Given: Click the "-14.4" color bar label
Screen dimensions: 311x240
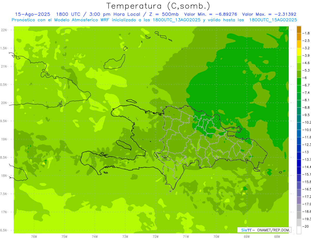Looking at the screenshot, I should click(307, 167).
